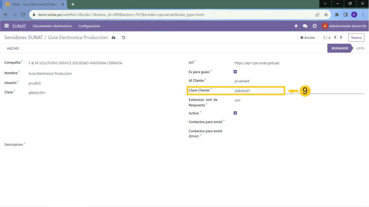Click the HECHO button
This screenshot has width=369, height=207.
(13, 48)
